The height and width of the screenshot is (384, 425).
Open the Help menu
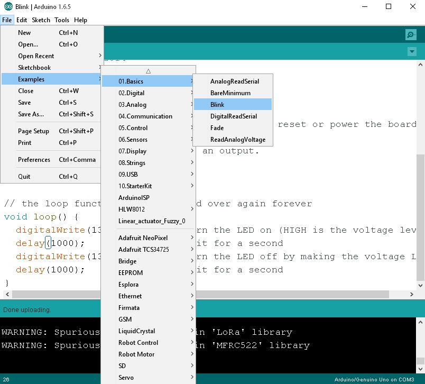[80, 20]
